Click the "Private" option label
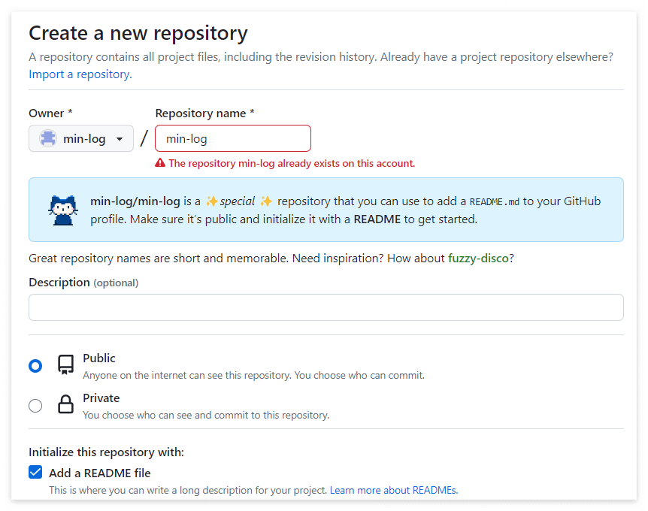648x511 pixels. click(x=101, y=398)
